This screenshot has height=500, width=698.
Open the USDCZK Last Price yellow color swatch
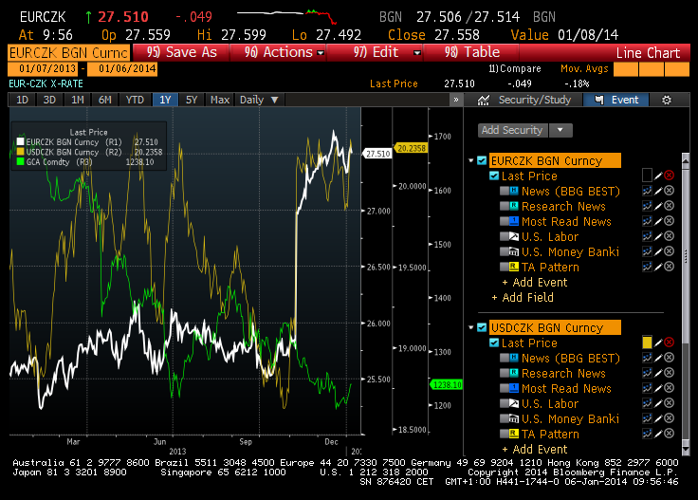click(647, 343)
